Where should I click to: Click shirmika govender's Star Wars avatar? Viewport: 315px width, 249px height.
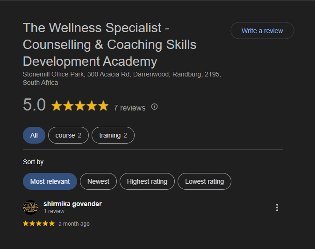click(30, 207)
